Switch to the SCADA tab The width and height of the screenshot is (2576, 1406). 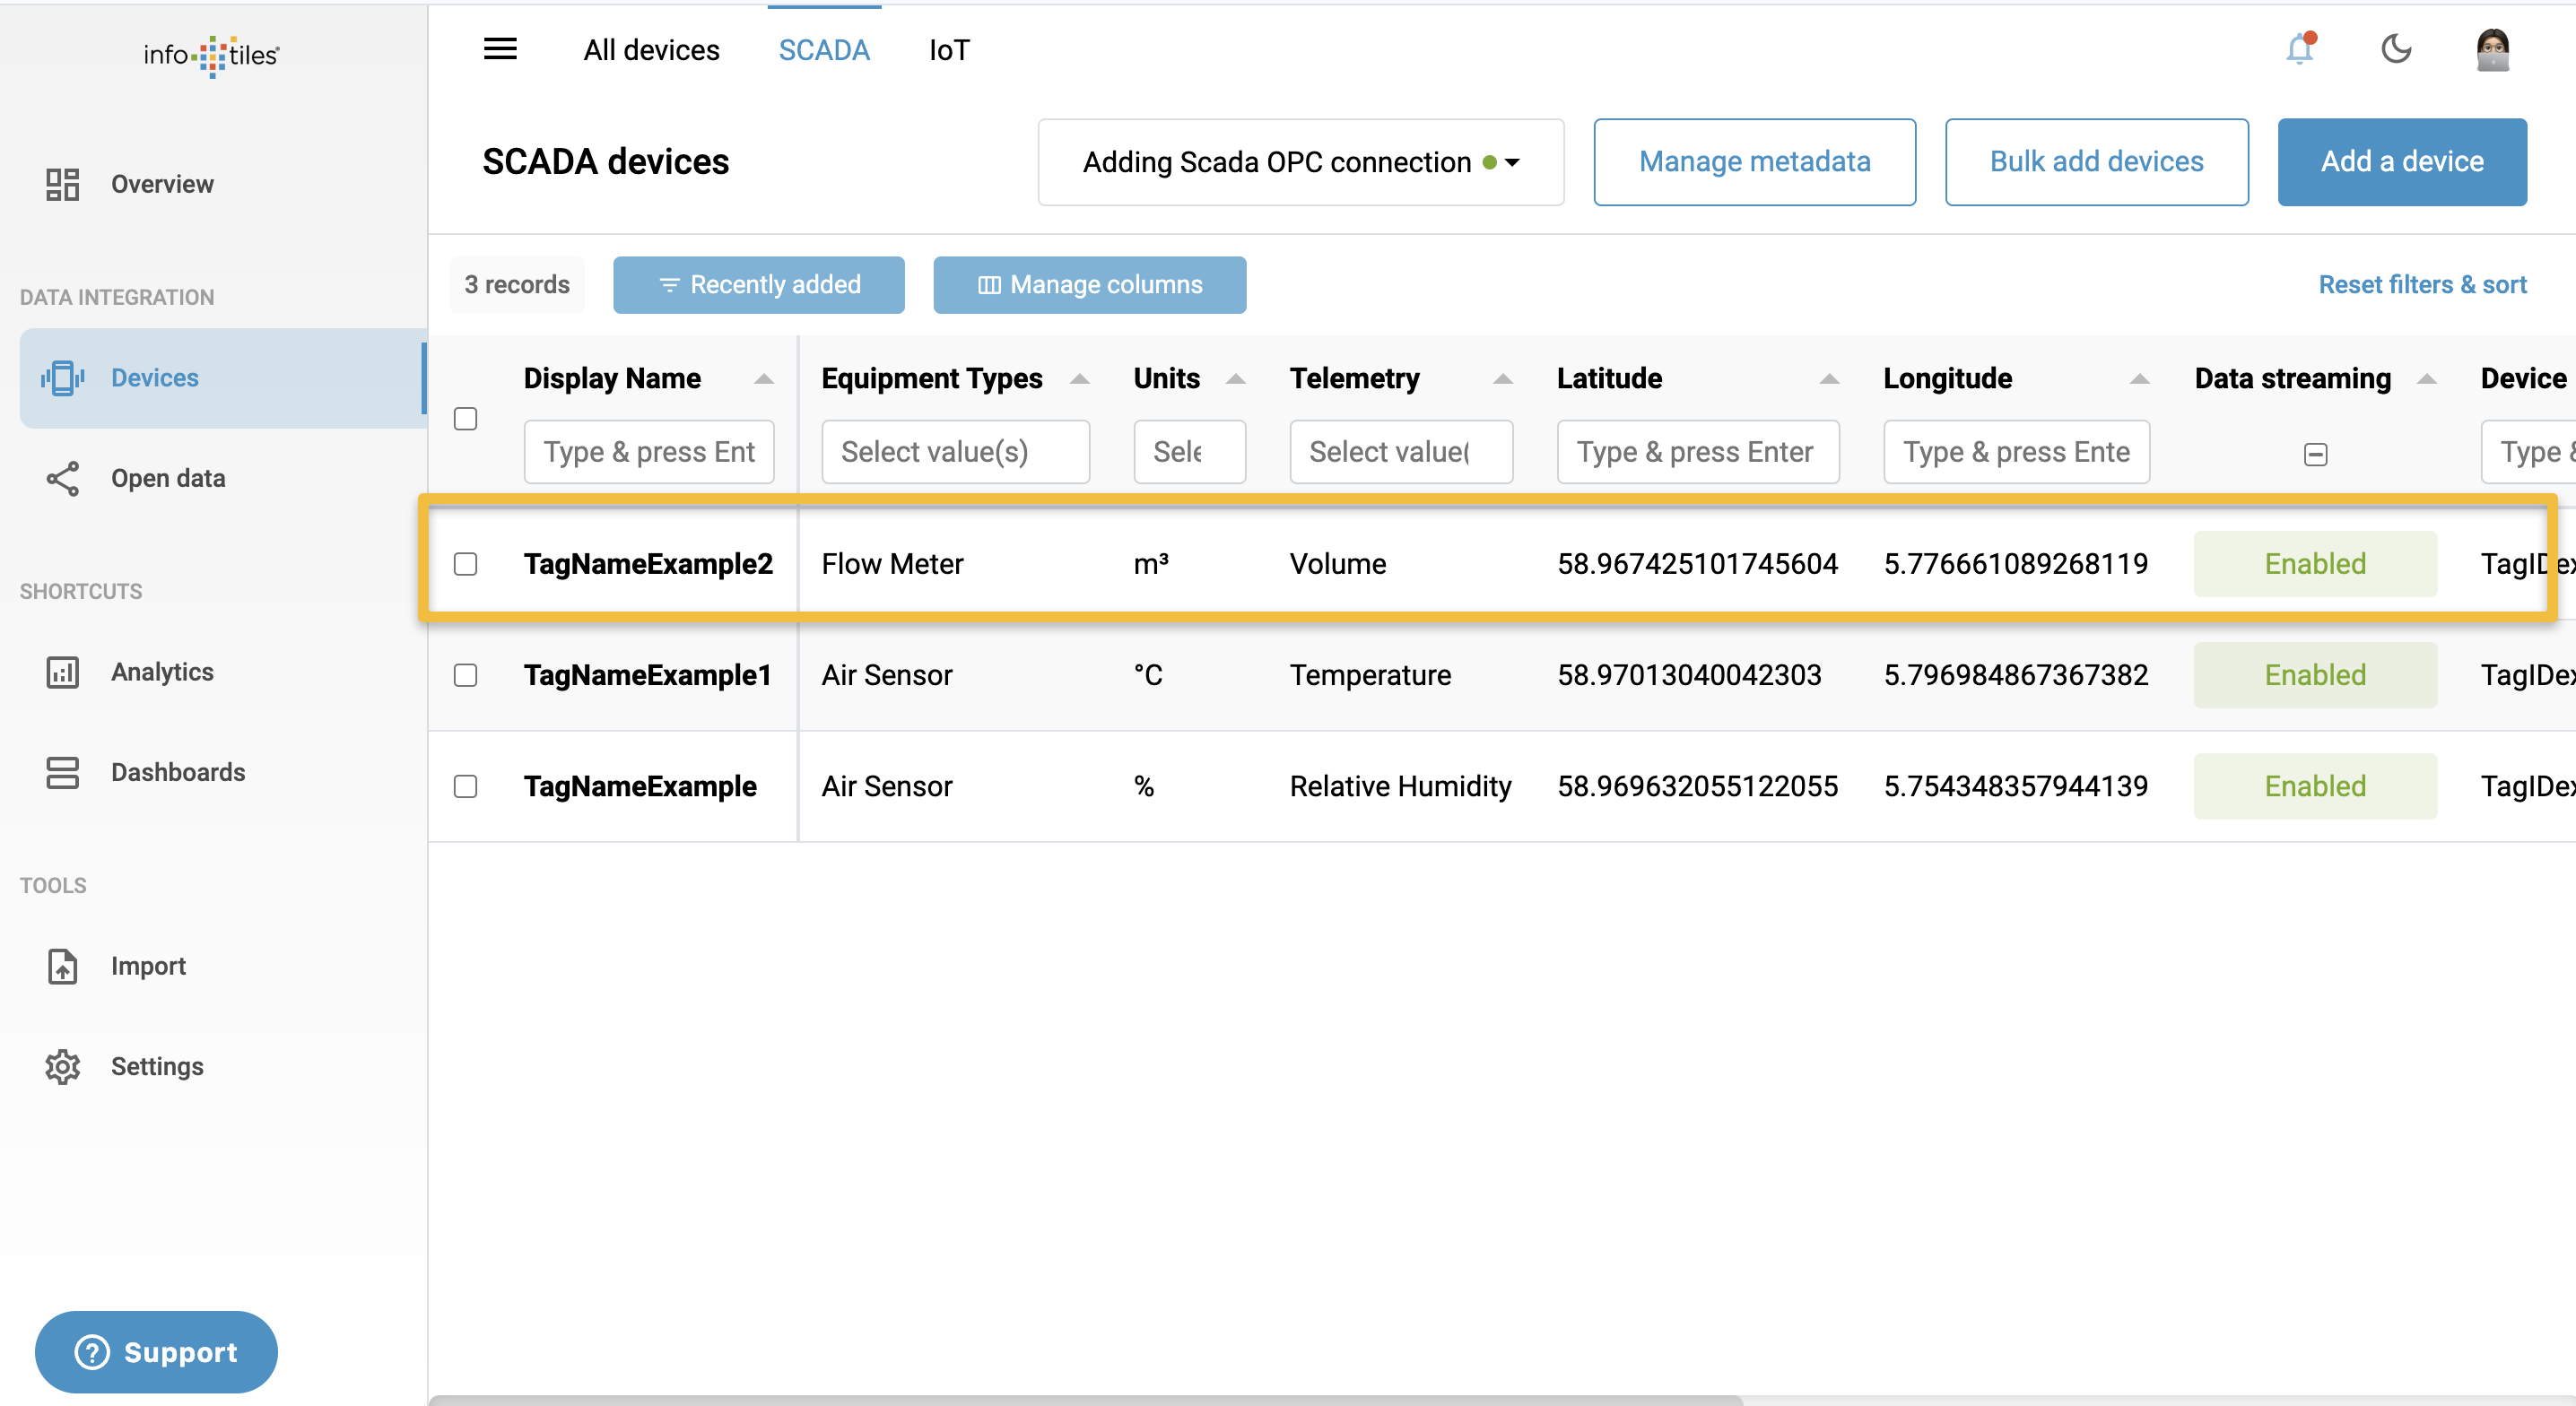pyautogui.click(x=824, y=50)
